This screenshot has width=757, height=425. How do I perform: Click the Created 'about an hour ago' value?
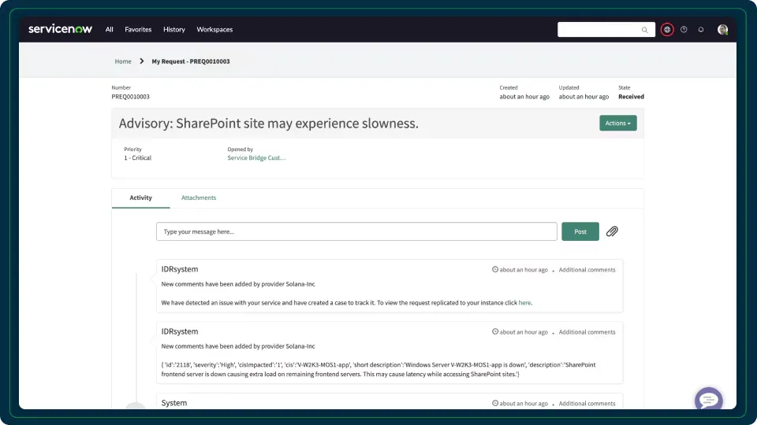click(x=524, y=96)
